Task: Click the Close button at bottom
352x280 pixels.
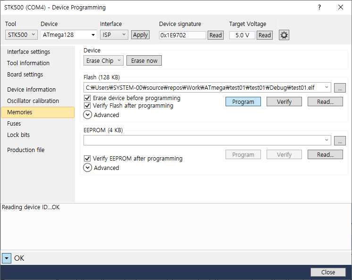Action: 328,272
